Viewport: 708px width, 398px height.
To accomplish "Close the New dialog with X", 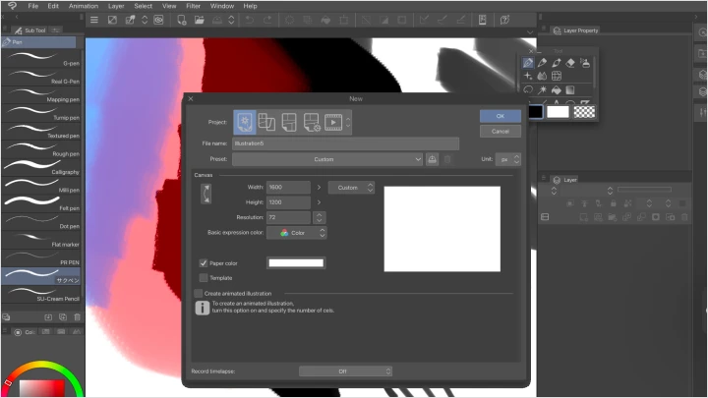I will pos(191,98).
